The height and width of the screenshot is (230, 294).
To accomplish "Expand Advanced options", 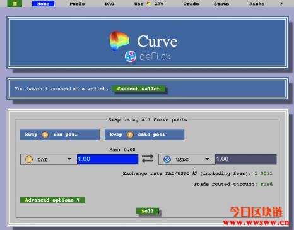I will [x=52, y=200].
